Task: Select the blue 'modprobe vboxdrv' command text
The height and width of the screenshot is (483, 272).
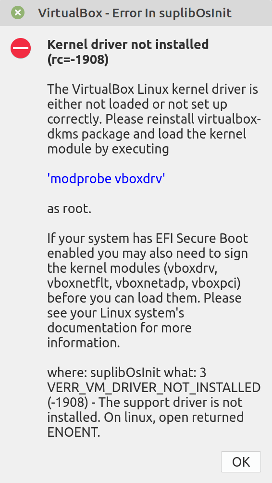Action: [x=106, y=178]
